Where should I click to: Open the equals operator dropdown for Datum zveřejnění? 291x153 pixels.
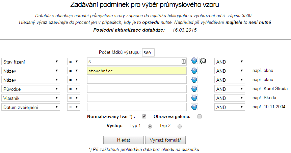tap(73, 107)
